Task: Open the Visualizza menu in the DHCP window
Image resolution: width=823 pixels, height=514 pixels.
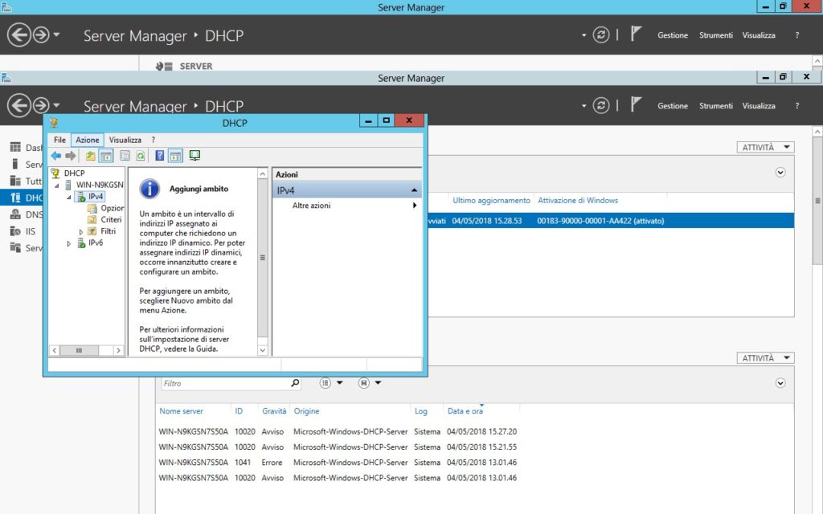Action: click(125, 140)
